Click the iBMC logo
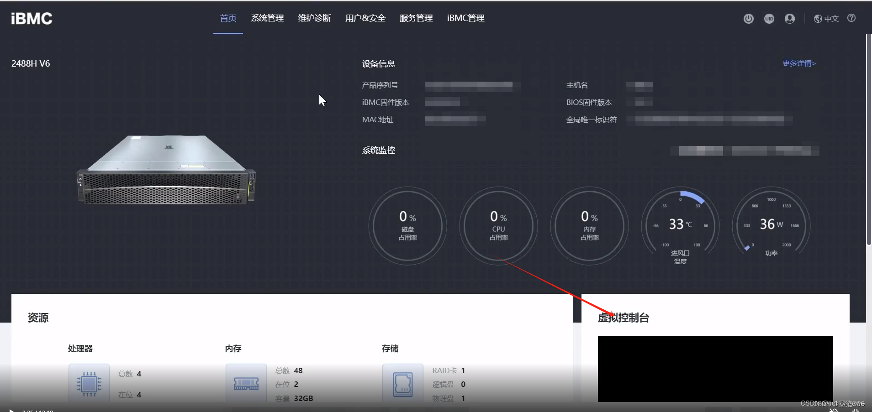Image resolution: width=872 pixels, height=412 pixels. pyautogui.click(x=32, y=18)
